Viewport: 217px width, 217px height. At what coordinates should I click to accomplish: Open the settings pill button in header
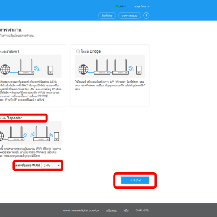[107, 16]
